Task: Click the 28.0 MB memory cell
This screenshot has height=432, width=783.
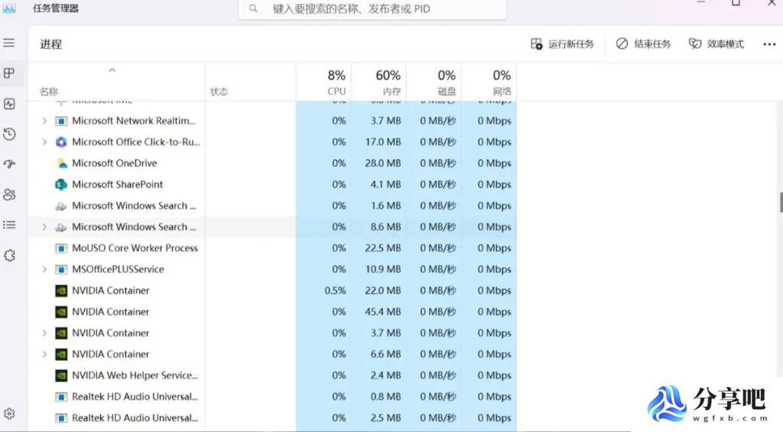Action: pos(379,164)
